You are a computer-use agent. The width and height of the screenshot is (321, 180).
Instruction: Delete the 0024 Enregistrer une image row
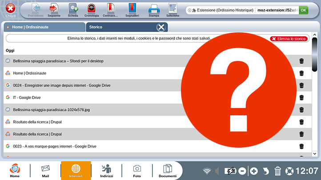pos(301,86)
